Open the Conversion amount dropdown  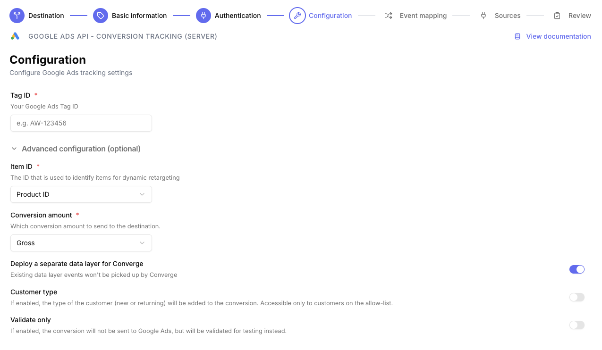pyautogui.click(x=81, y=242)
